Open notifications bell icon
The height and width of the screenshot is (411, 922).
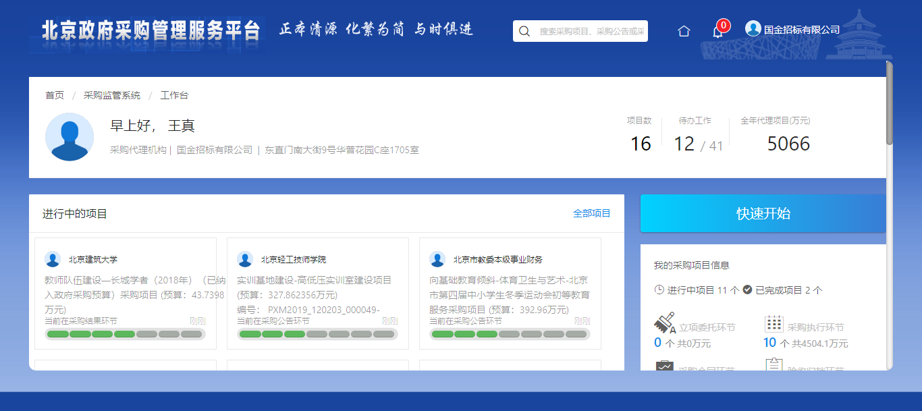pyautogui.click(x=717, y=31)
